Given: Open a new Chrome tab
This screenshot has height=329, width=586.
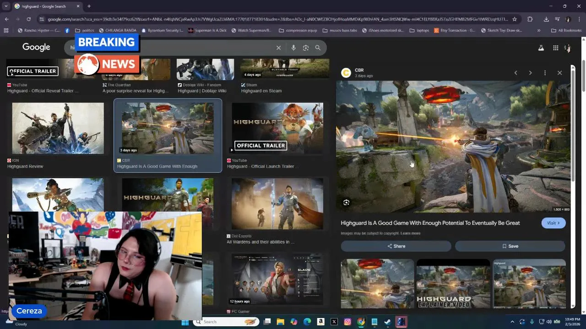Looking at the screenshot, I should [x=89, y=6].
